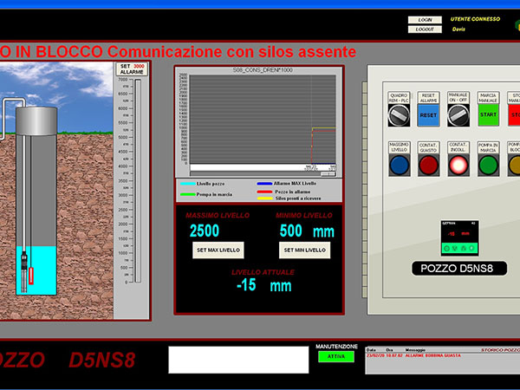Toggle the Quadro REM - PLC selector switch
Viewport: 520px width, 390px height.
[x=399, y=114]
